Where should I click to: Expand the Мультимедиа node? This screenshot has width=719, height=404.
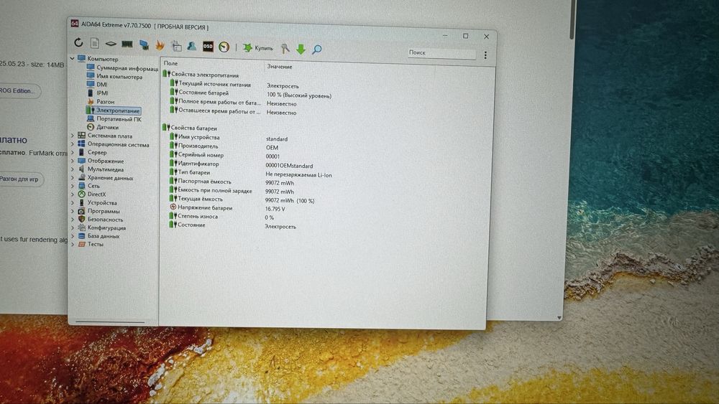(73, 169)
